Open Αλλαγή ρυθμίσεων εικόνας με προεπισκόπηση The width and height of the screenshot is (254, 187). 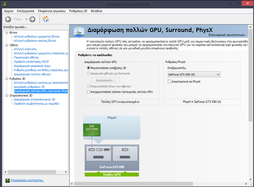pyautogui.click(x=41, y=83)
